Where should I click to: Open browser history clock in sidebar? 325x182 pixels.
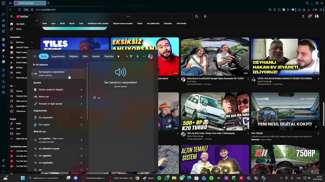pyautogui.click(x=3, y=76)
